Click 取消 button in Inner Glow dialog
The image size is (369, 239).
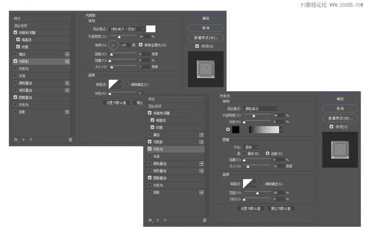coord(340,108)
